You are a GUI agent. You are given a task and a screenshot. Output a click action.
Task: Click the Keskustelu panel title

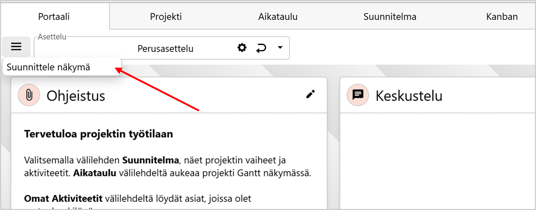(409, 96)
